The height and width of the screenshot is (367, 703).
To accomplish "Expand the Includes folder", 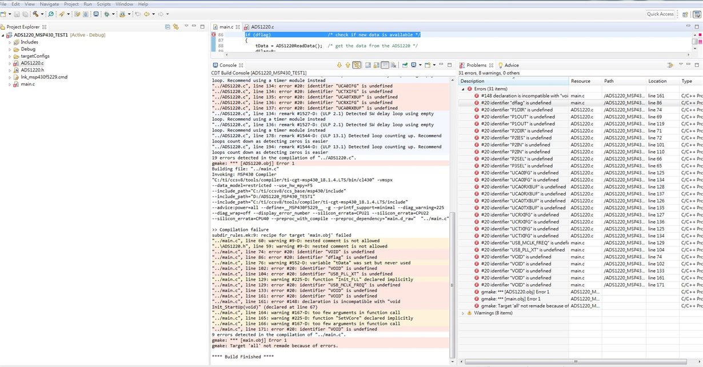I will [x=10, y=42].
